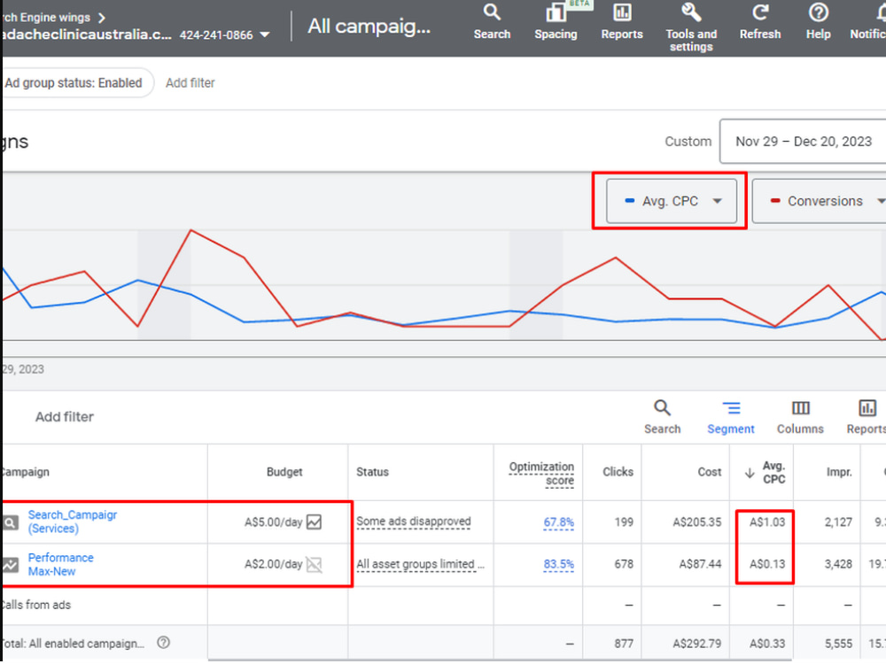The width and height of the screenshot is (886, 664).
Task: Select the 678 clicks cell
Action: tap(624, 564)
